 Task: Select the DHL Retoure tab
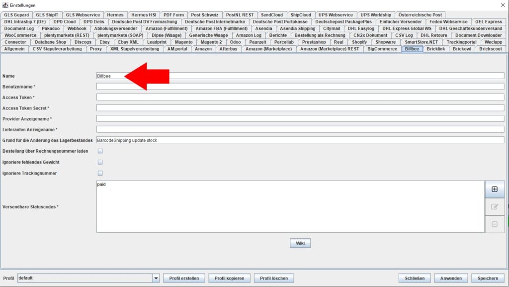(x=434, y=35)
